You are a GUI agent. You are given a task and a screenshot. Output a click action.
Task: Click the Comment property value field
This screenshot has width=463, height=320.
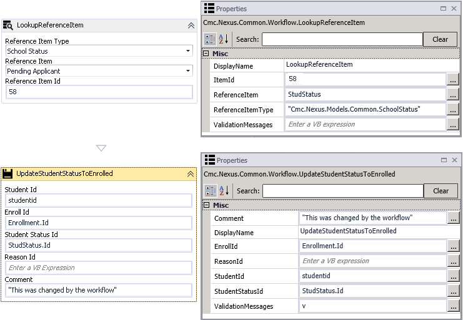tap(372, 218)
